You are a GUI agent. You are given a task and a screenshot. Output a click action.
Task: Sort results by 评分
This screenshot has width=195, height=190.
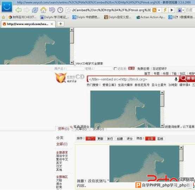pos(130,139)
